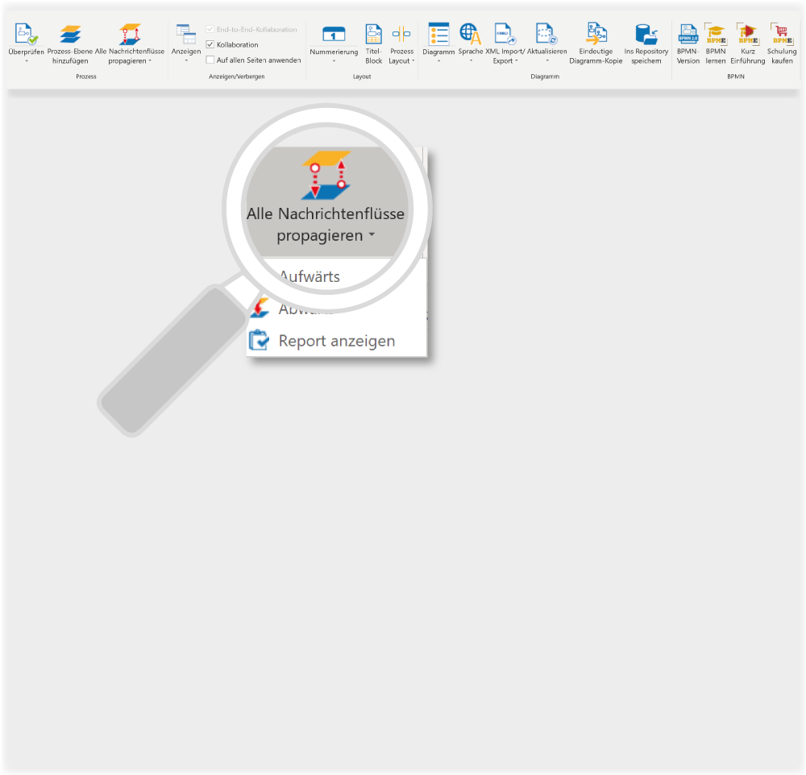Select the Aufwärts menu entry
Viewport: 806px width, 775px height.
[x=310, y=276]
